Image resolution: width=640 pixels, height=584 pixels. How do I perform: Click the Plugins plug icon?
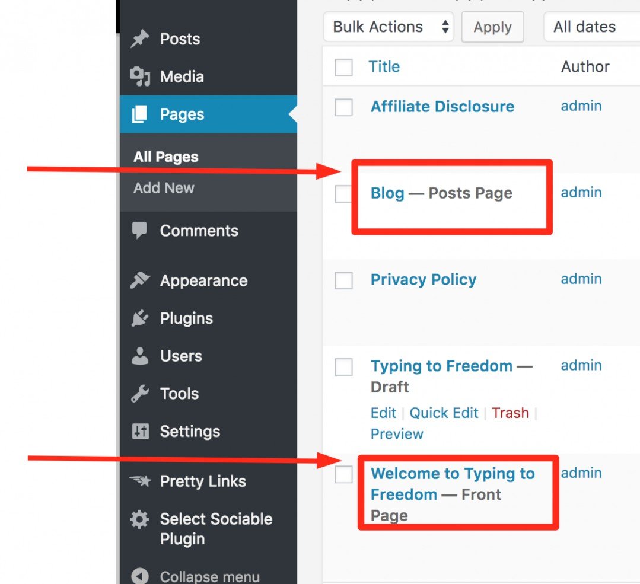[138, 318]
